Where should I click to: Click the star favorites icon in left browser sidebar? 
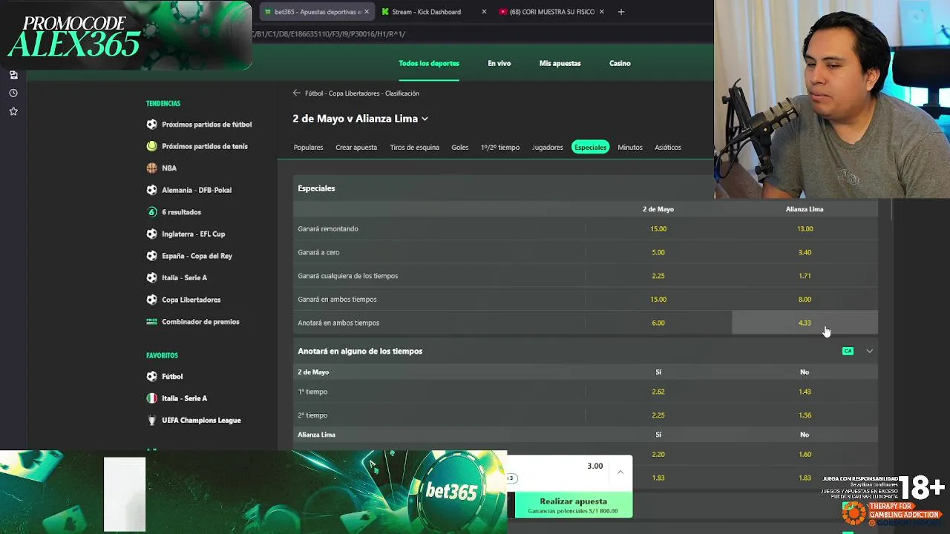coord(13,111)
